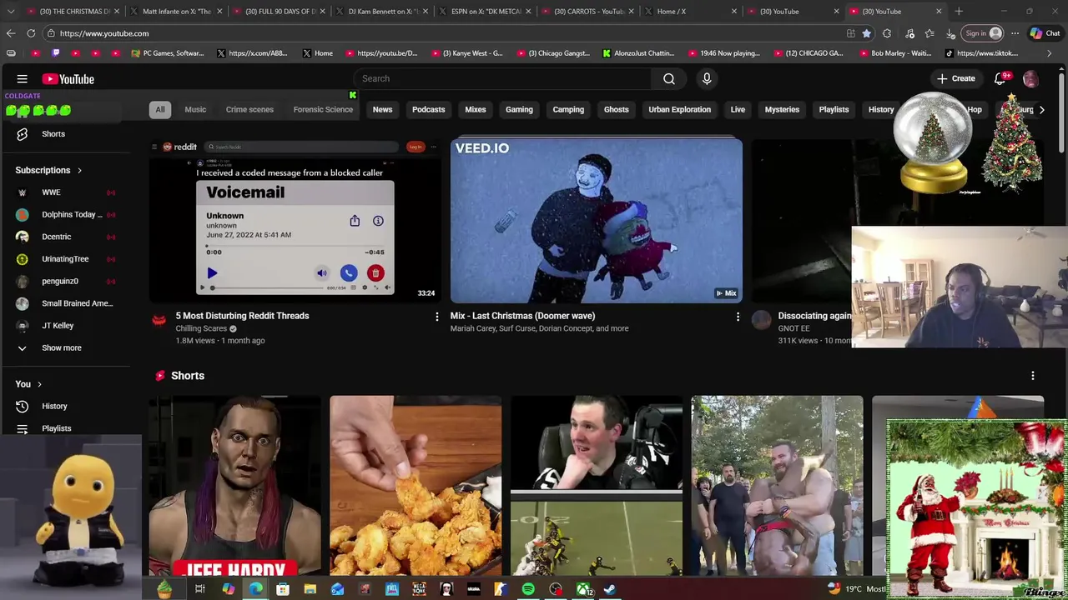Expand the Subscriptions section
This screenshot has width=1068, height=600.
(x=48, y=170)
